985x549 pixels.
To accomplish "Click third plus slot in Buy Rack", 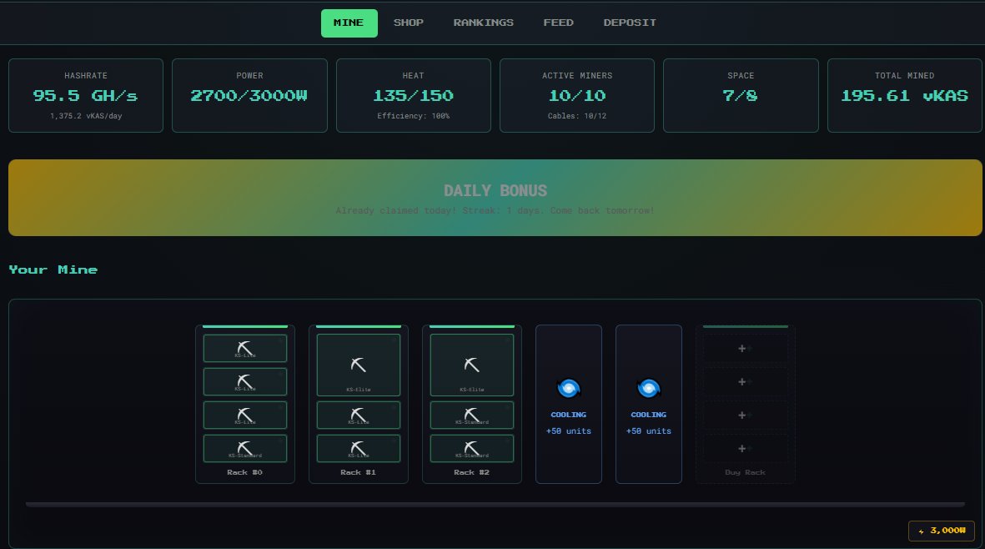I will point(745,416).
